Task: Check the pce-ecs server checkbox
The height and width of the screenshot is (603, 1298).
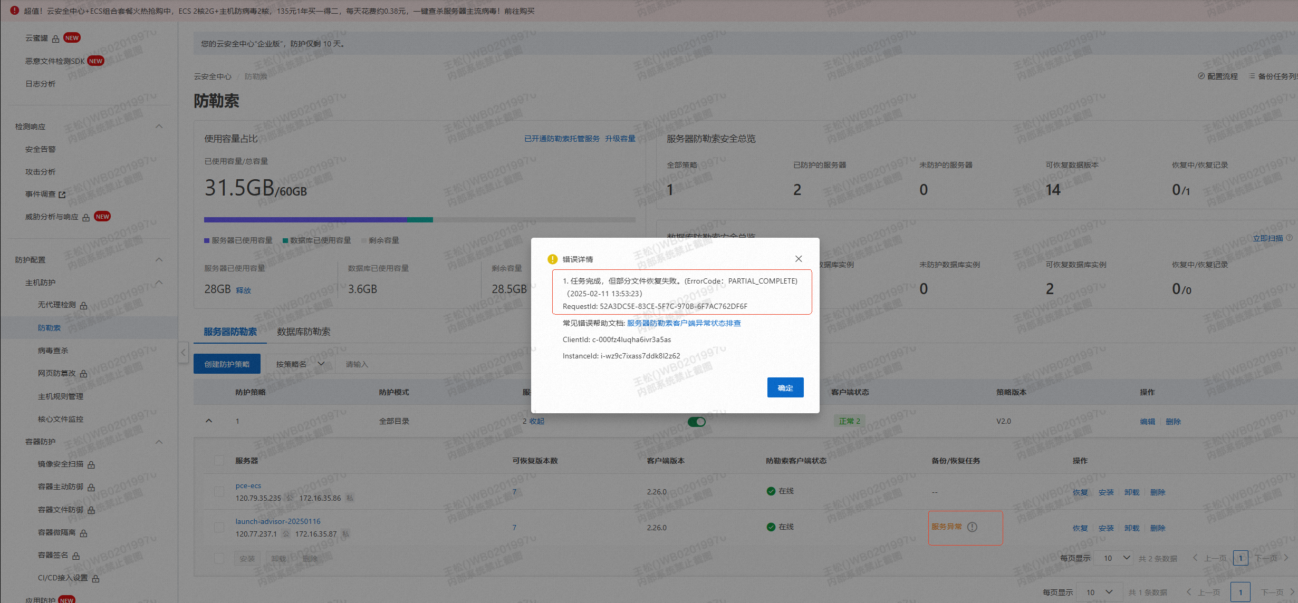Action: point(219,491)
